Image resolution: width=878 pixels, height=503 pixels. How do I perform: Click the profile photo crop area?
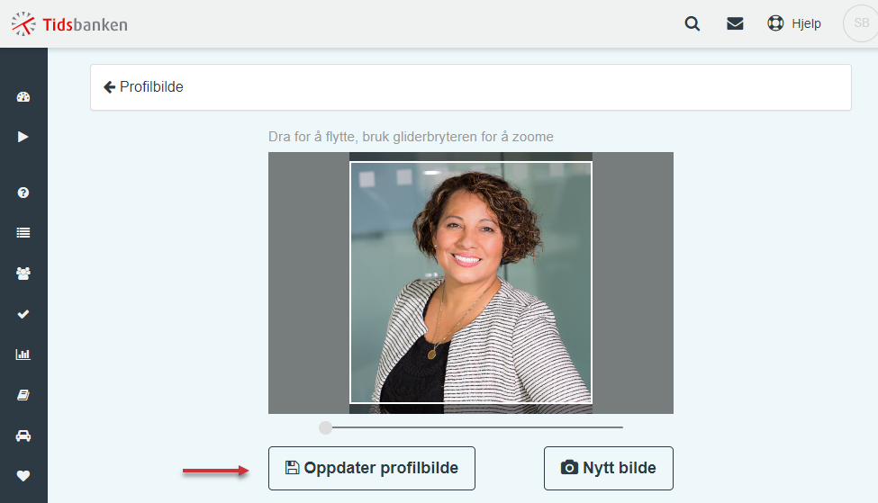coord(471,283)
